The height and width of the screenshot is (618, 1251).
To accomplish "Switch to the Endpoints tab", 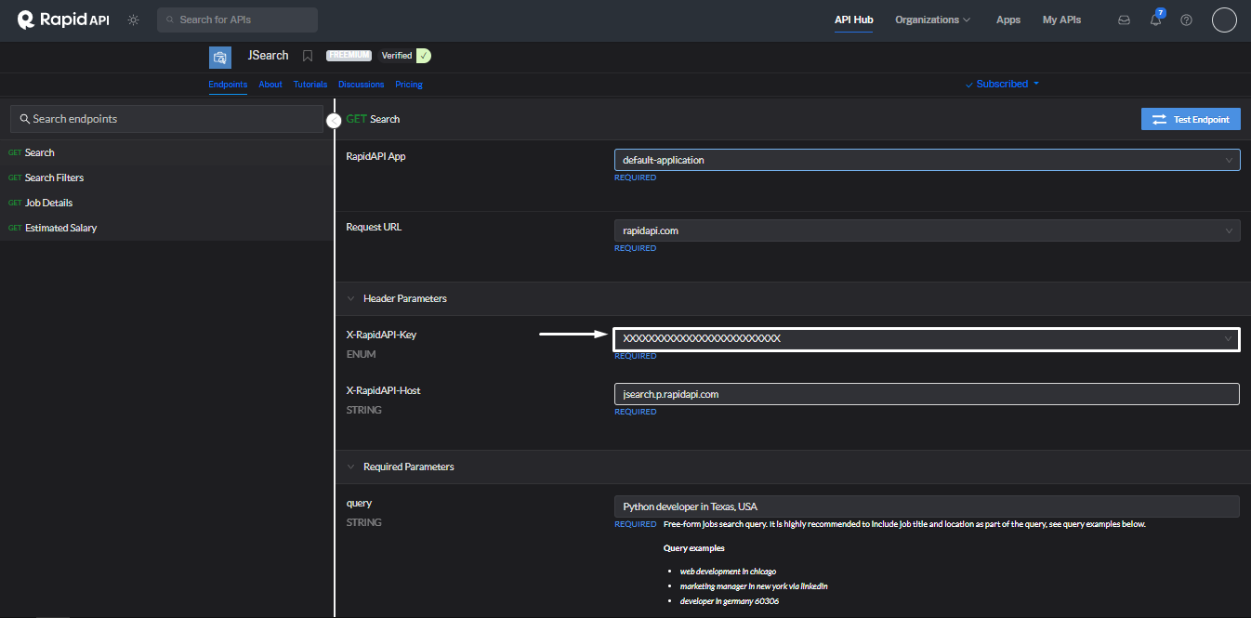I will 228,85.
